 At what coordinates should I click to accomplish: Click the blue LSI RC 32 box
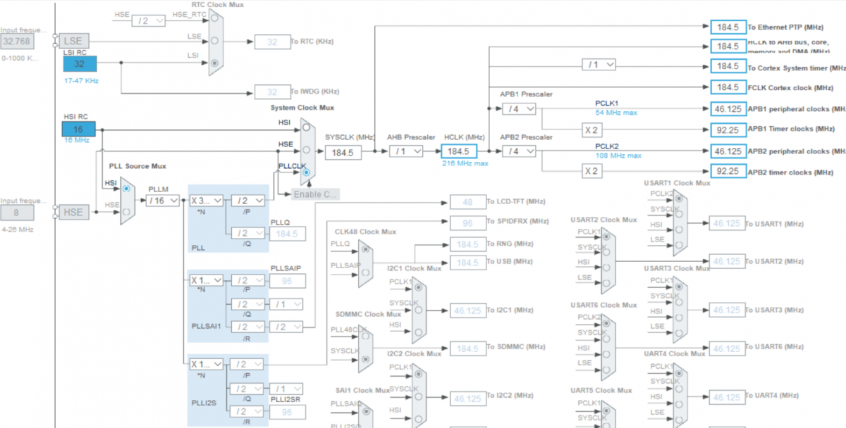pos(79,63)
